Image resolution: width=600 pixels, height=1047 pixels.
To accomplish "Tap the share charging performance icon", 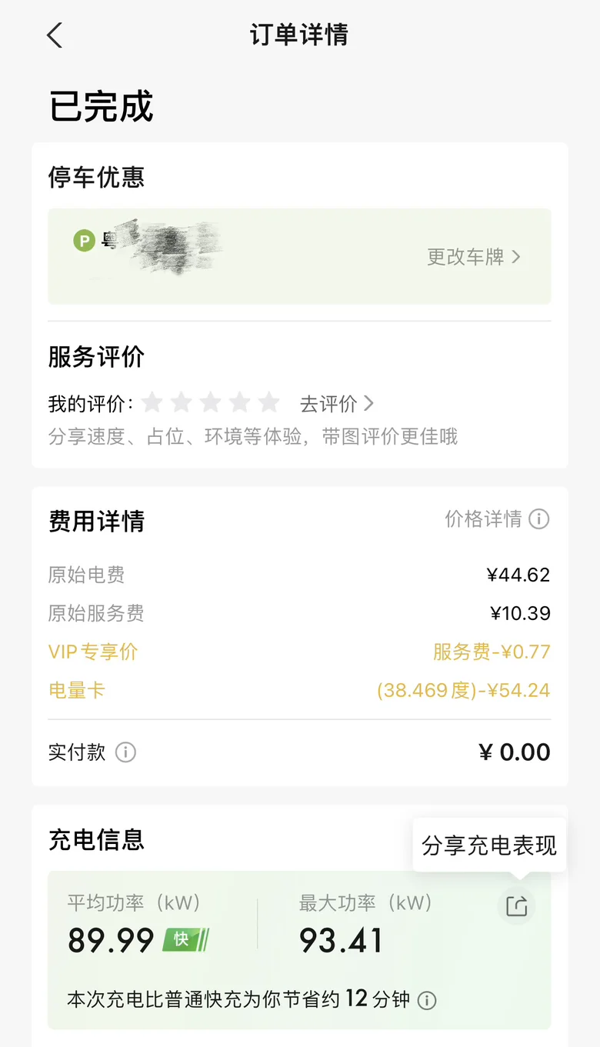I will 516,906.
